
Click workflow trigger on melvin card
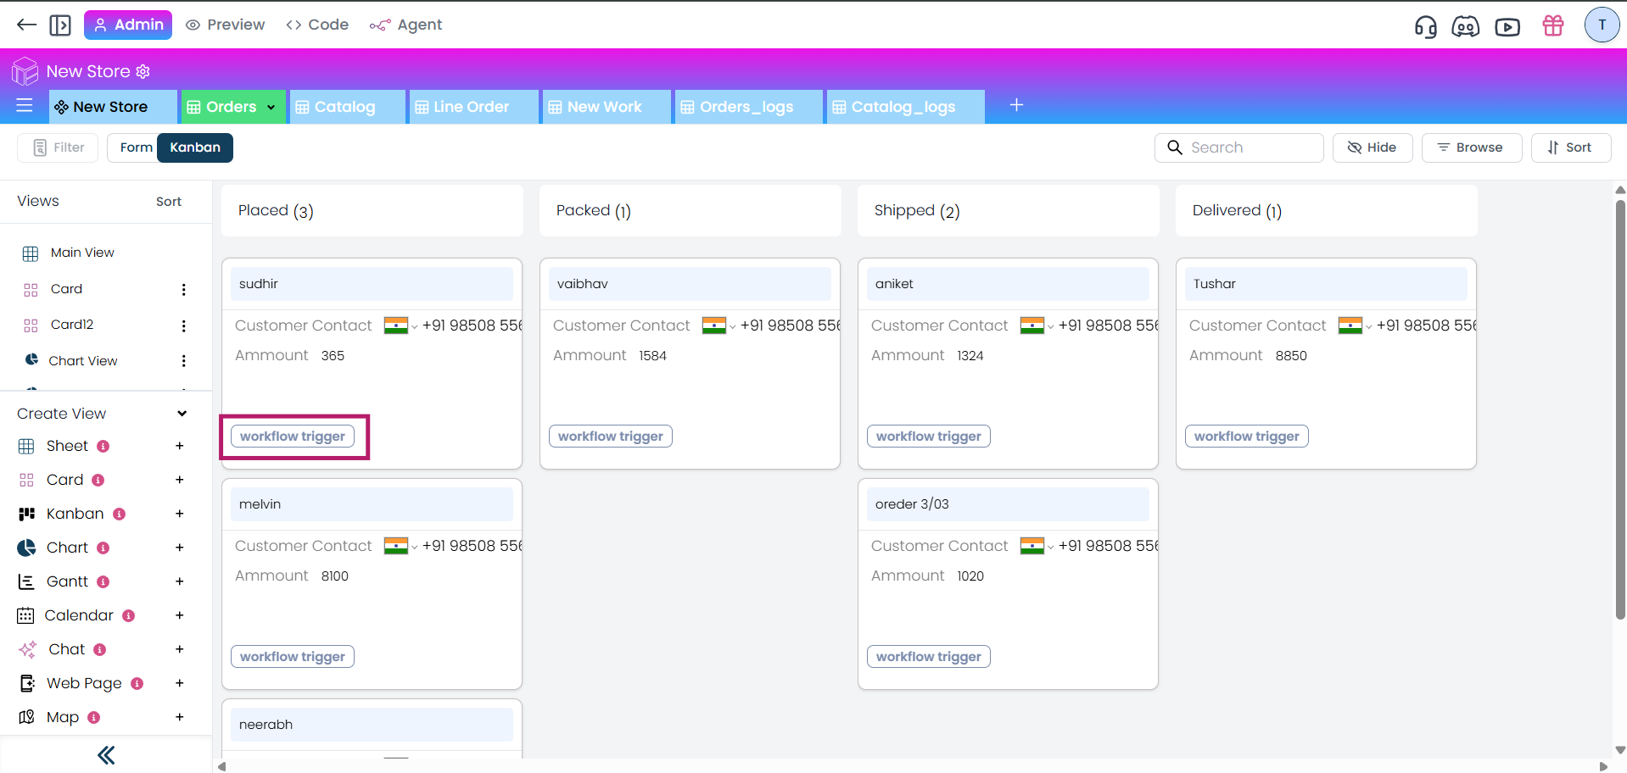point(293,657)
